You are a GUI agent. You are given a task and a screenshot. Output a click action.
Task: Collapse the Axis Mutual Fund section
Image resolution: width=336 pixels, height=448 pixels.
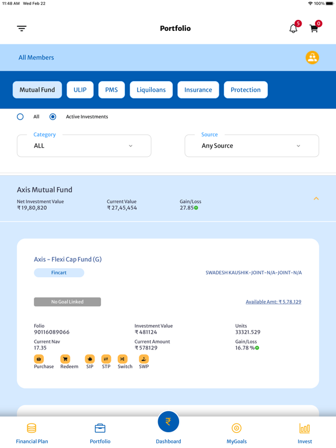tap(316, 198)
